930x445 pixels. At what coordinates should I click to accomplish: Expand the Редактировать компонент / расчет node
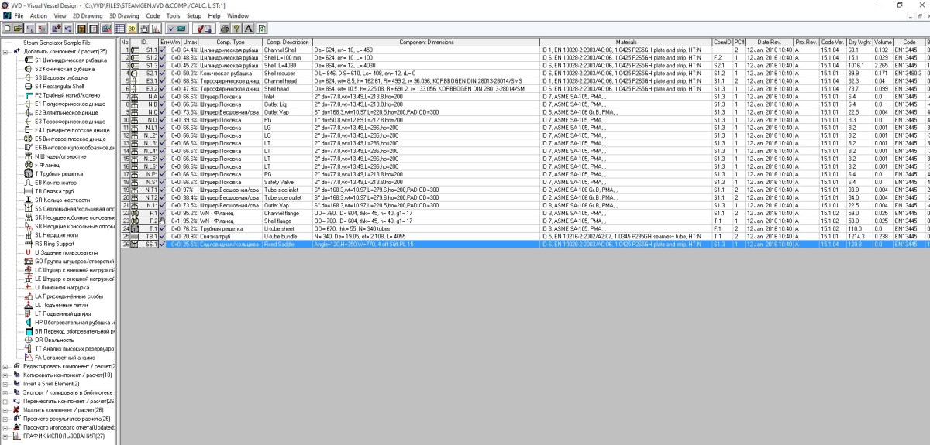pos(5,366)
